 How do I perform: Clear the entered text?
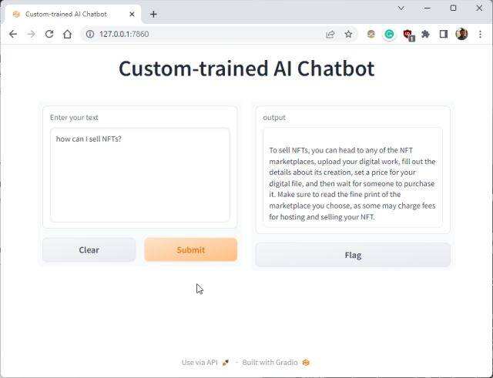(x=89, y=249)
